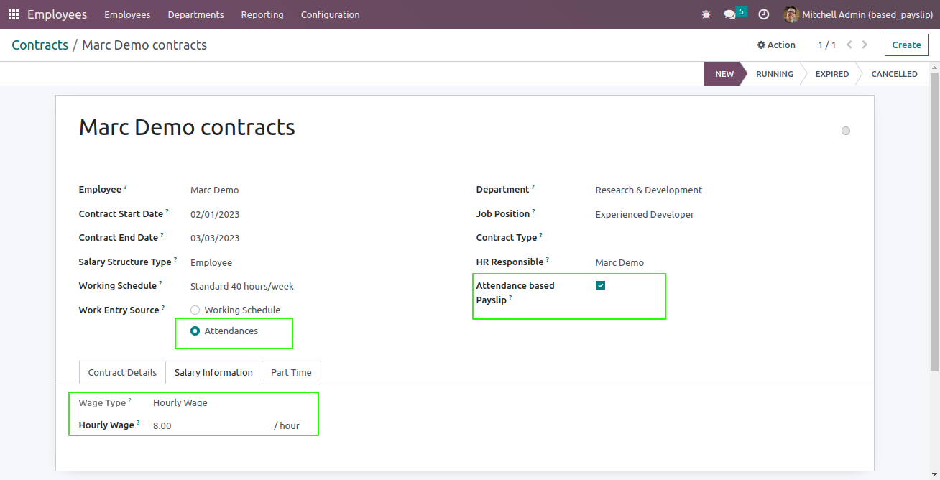
Task: Click the Create button
Action: (906, 45)
